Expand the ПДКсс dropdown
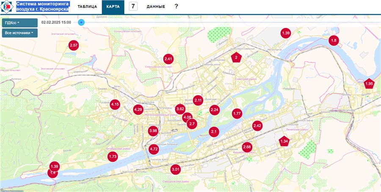This screenshot has height=192, width=381. tap(13, 22)
